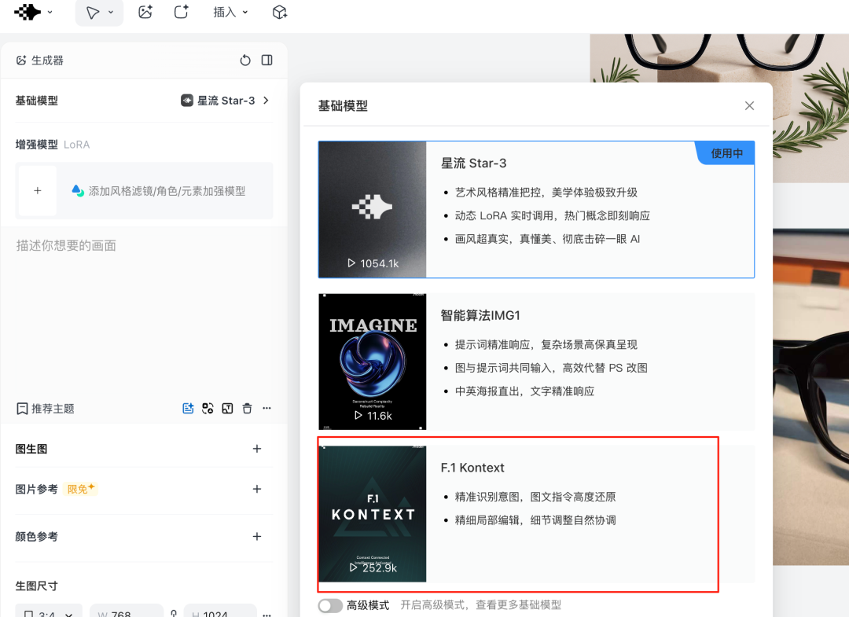The image size is (849, 617).
Task: Click the 增强模型 LoRA label
Action: [53, 145]
